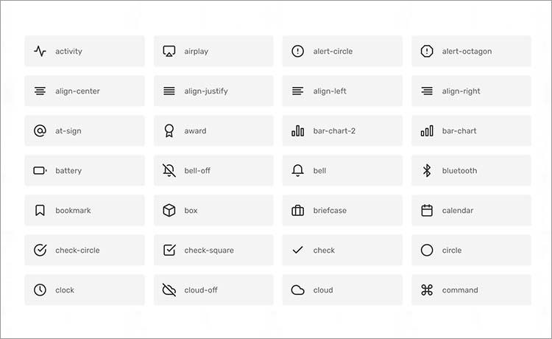
Task: Click the at-sign icon
Action: click(40, 131)
